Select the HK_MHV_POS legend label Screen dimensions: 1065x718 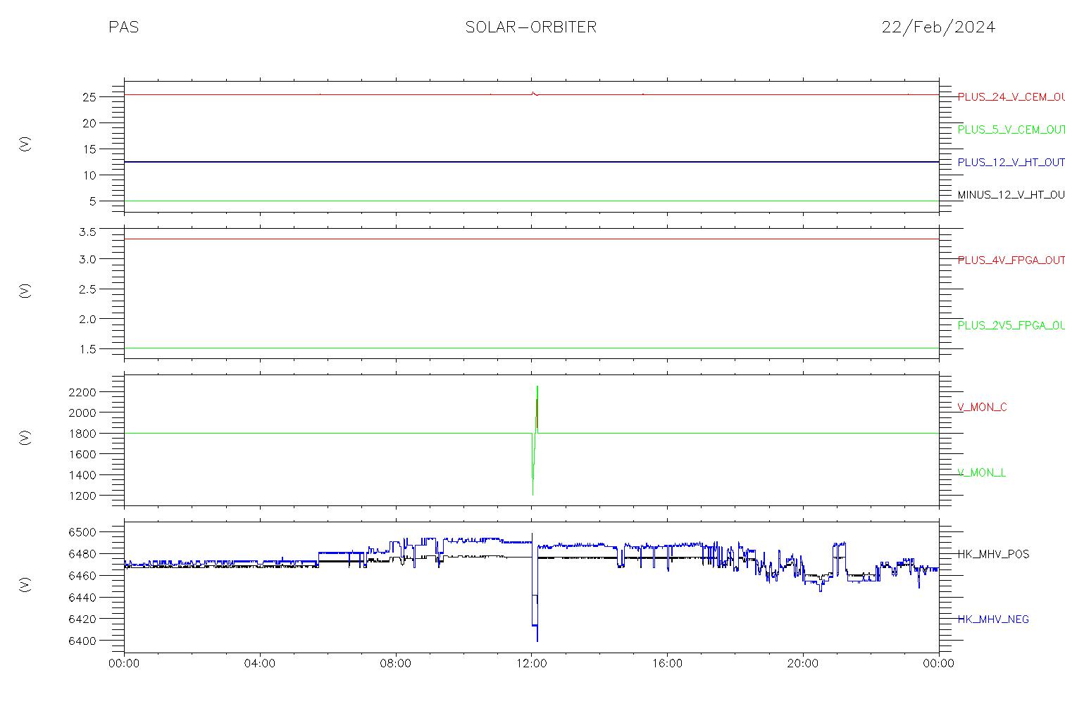click(993, 554)
